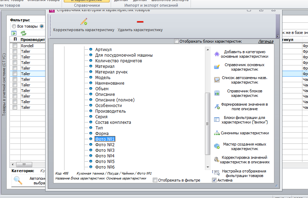This screenshot has height=198, width=308.
Task: Open Справочник блоков характеристик icon
Action: tap(217, 93)
